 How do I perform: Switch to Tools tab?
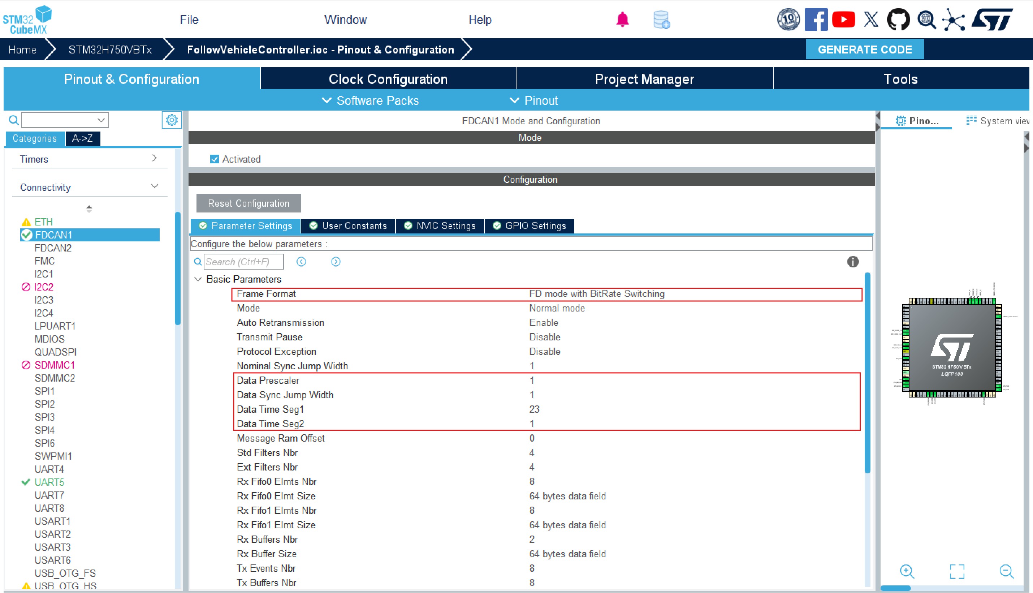(900, 79)
